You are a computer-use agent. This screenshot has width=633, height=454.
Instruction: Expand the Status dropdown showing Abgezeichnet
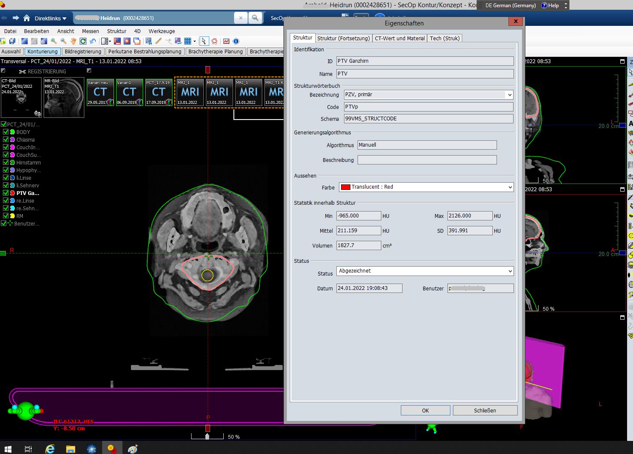point(510,271)
